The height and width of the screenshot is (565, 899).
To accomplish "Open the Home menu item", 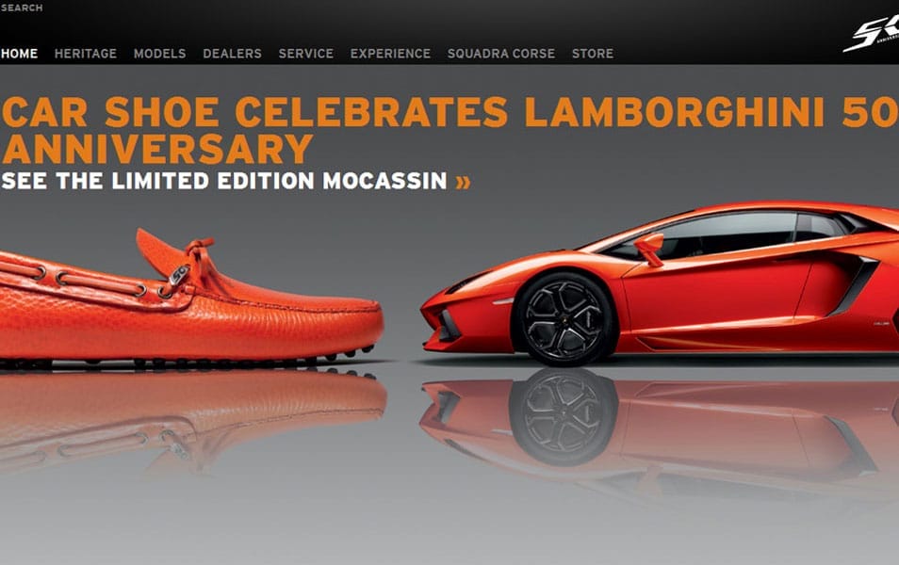I will (19, 54).
